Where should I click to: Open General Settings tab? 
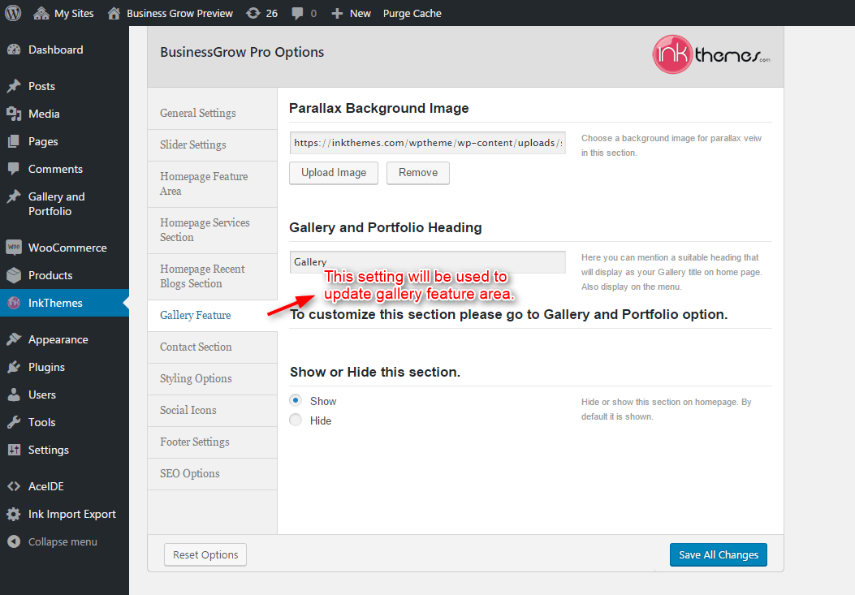coord(212,114)
